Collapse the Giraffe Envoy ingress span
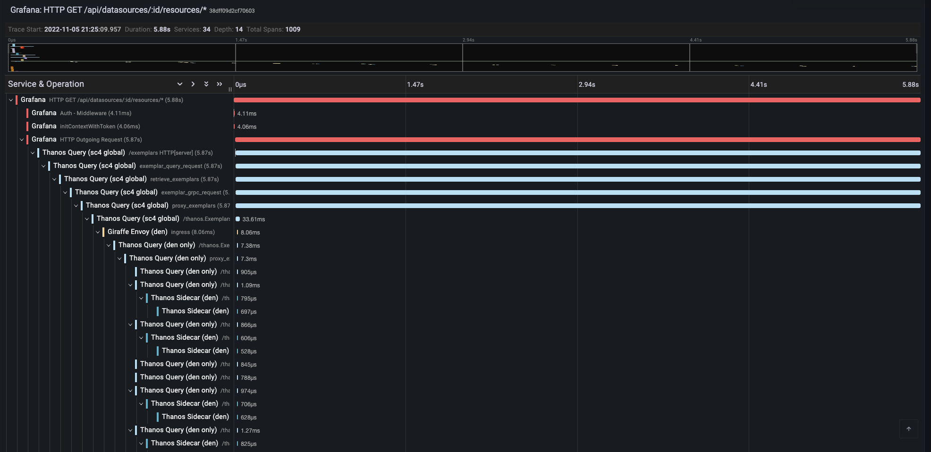The width and height of the screenshot is (931, 452). tap(98, 232)
